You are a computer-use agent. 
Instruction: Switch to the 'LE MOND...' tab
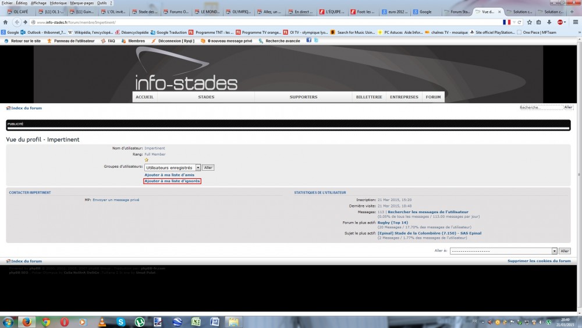(x=207, y=12)
